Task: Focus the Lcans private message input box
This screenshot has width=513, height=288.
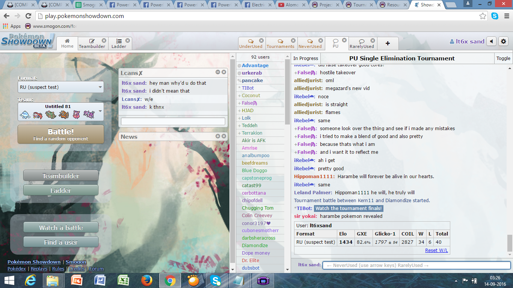Action: click(173, 121)
